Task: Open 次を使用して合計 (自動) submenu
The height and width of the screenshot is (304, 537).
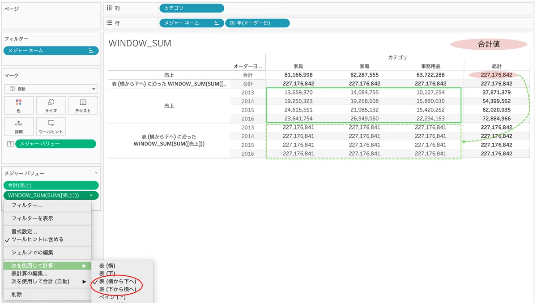Action: 47,282
